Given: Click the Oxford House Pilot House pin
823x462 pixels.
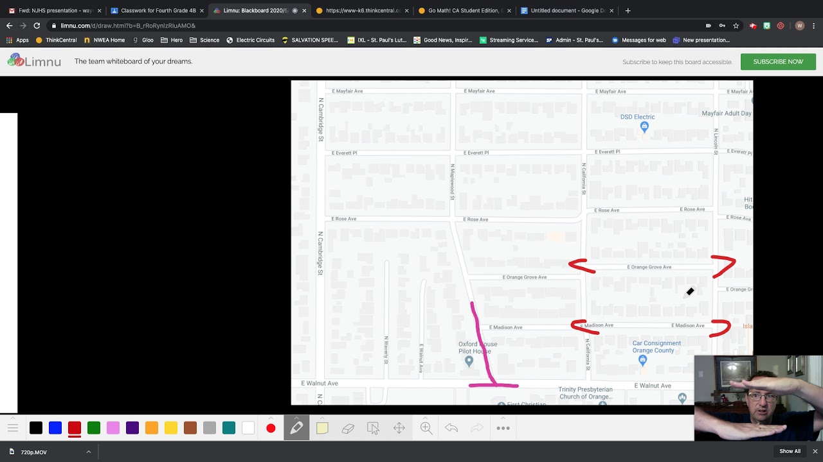Looking at the screenshot, I should (469, 361).
